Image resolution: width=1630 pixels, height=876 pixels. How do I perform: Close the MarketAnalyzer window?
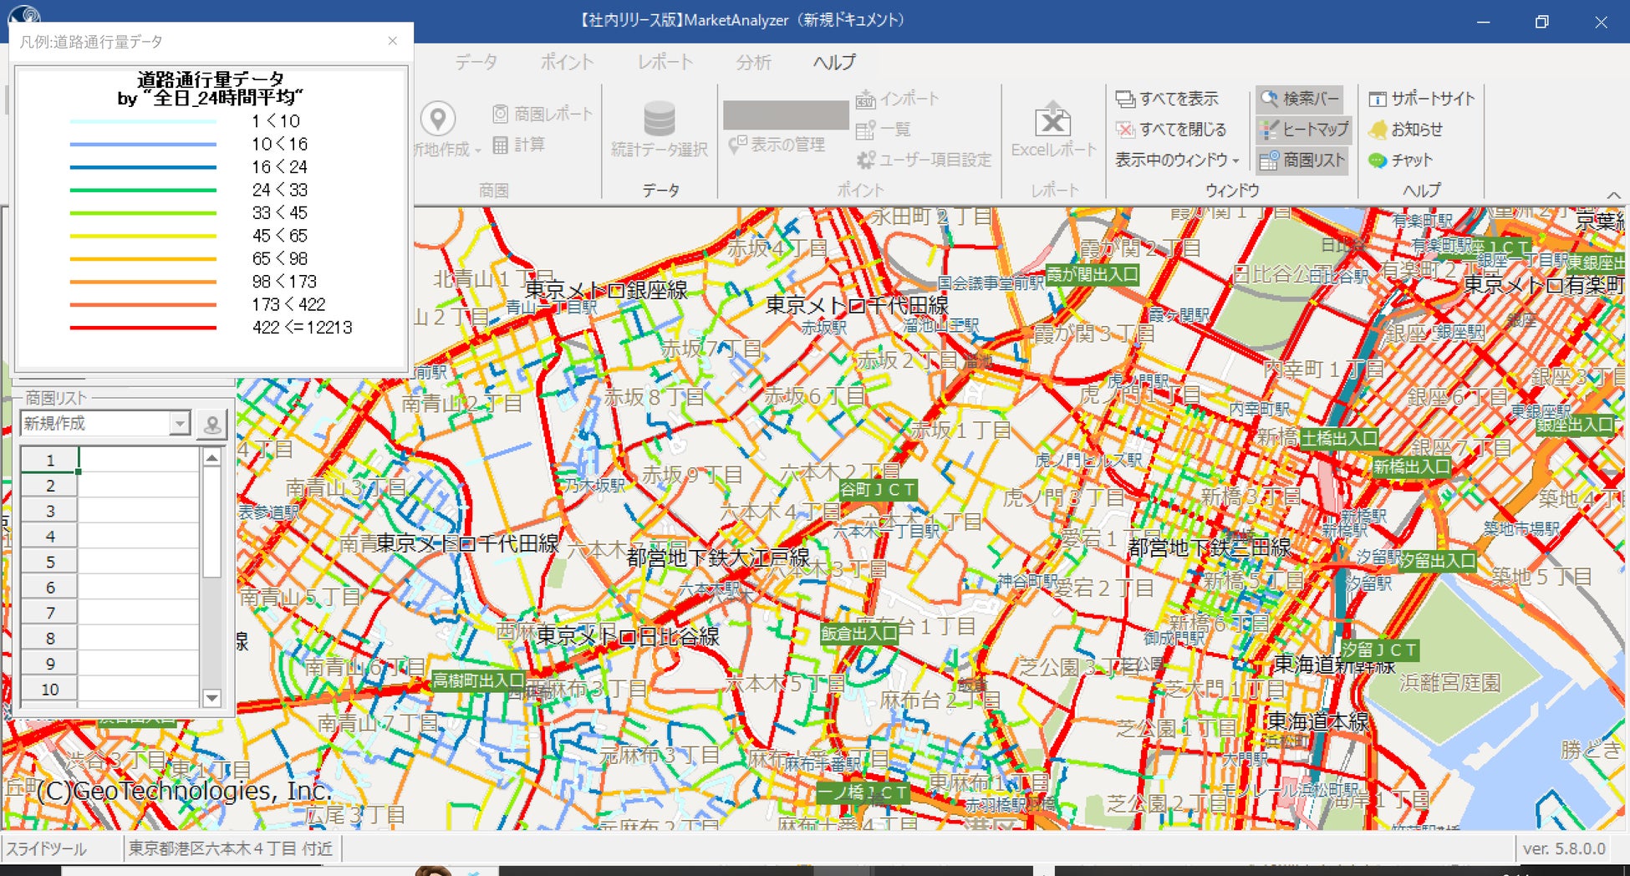(1601, 22)
